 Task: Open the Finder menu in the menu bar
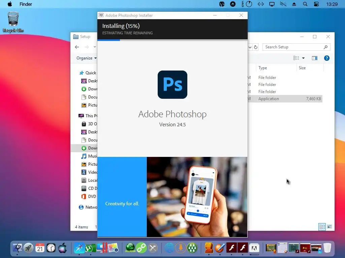tap(26, 4)
